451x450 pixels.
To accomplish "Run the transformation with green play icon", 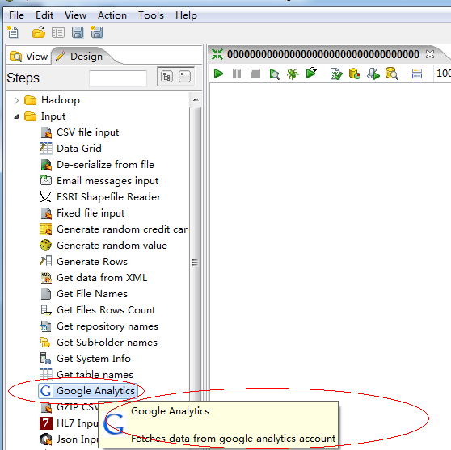I will (x=218, y=74).
